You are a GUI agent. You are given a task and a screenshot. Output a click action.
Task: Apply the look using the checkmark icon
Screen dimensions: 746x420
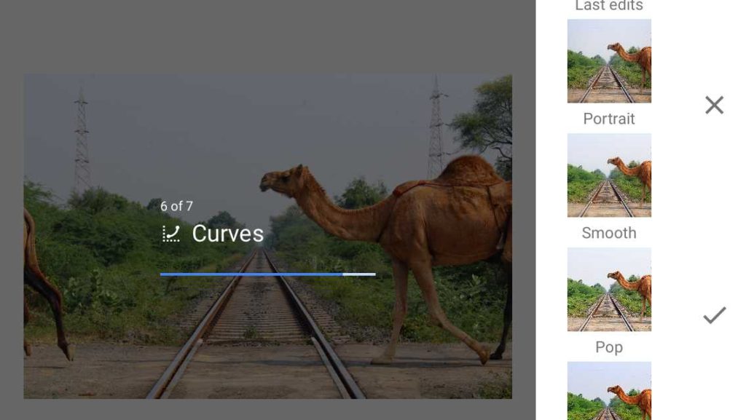click(x=715, y=315)
